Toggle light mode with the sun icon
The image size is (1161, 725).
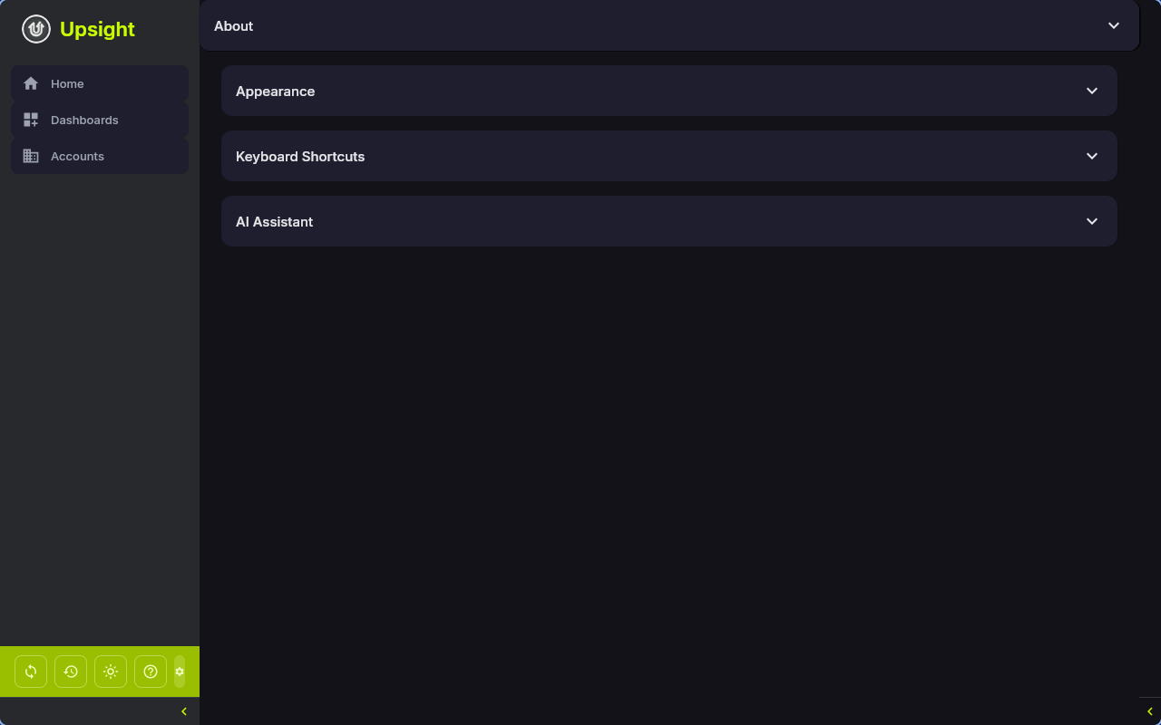(x=110, y=671)
